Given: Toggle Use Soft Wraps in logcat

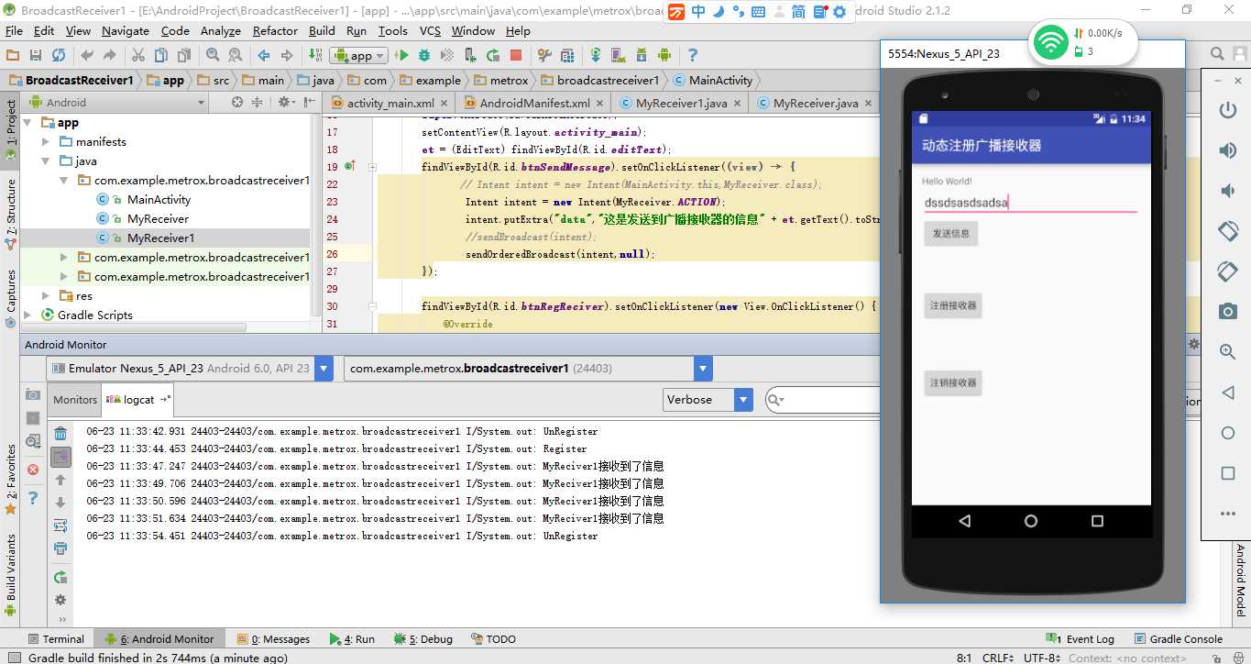Looking at the screenshot, I should pos(60,526).
